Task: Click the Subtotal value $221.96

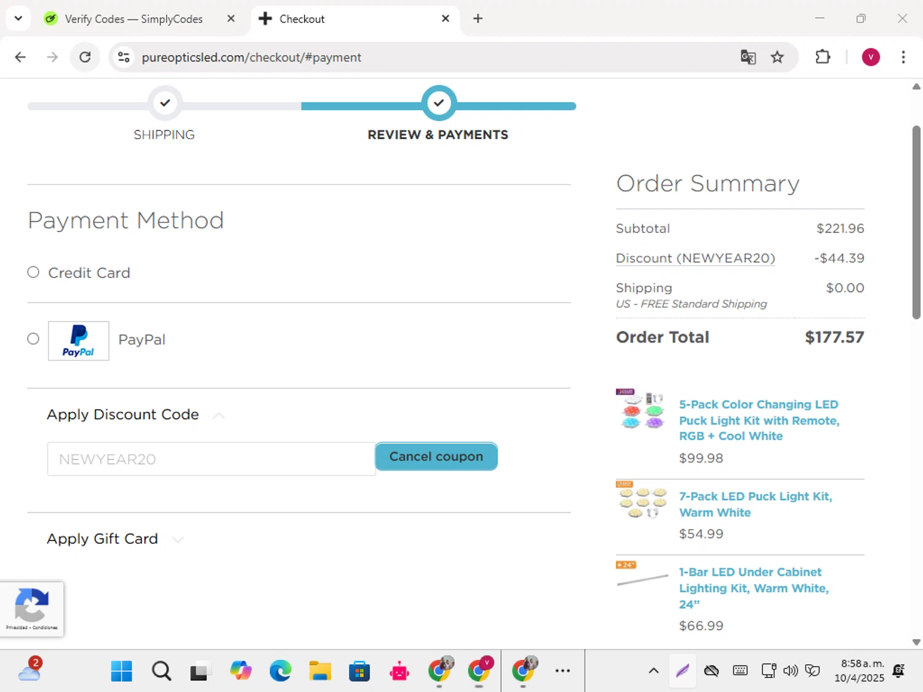Action: click(840, 228)
